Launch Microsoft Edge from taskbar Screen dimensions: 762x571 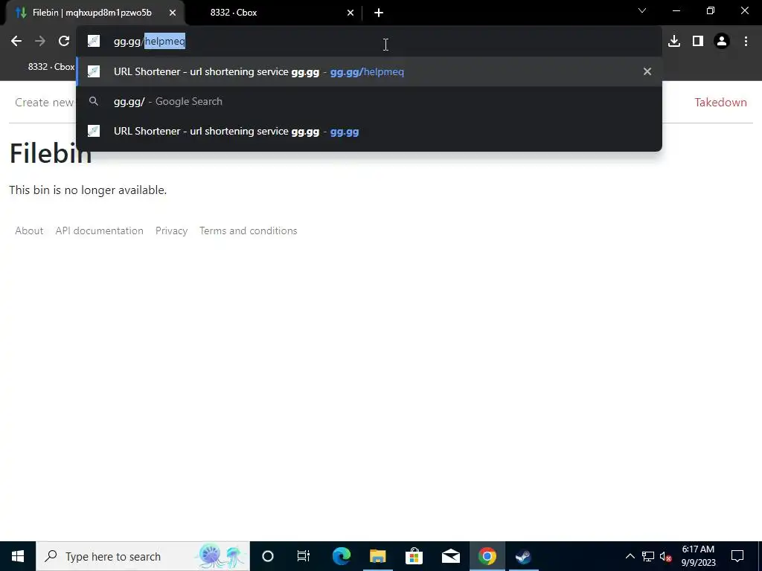coord(341,556)
